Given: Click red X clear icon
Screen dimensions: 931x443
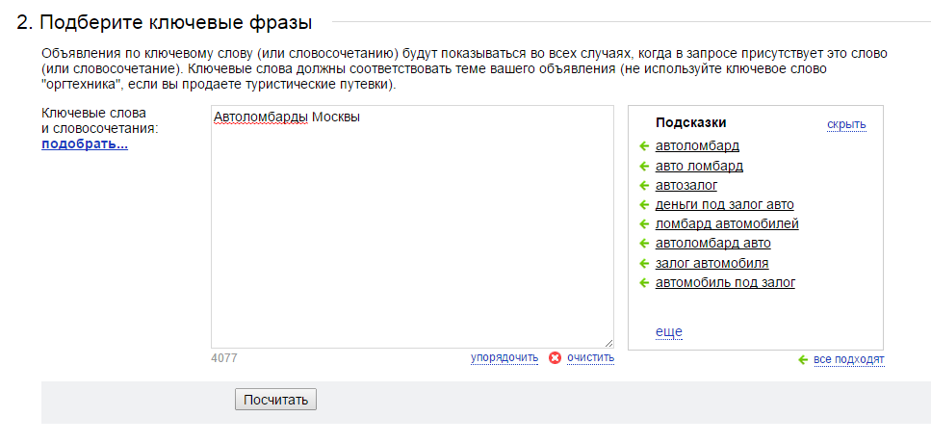Looking at the screenshot, I should 555,358.
